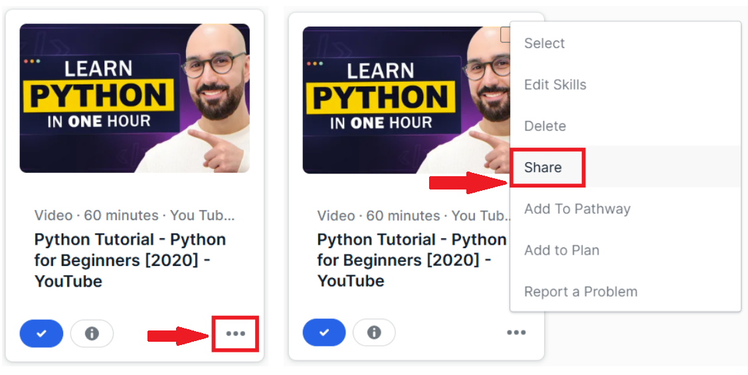Choose Delete from the context menu

click(x=545, y=126)
